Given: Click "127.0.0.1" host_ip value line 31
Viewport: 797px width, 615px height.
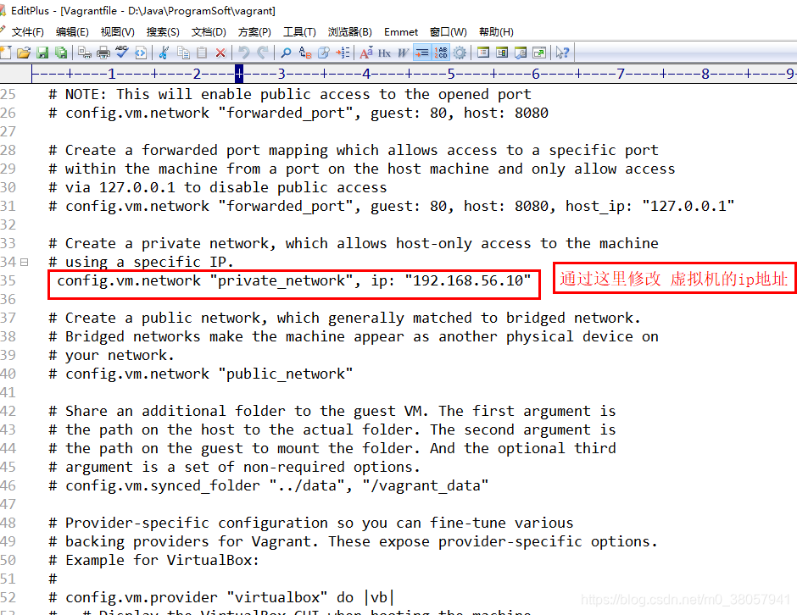Looking at the screenshot, I should 688,206.
